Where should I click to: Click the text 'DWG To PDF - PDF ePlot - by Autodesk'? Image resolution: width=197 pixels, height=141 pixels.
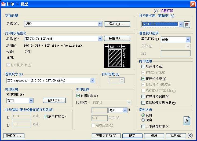53,46
